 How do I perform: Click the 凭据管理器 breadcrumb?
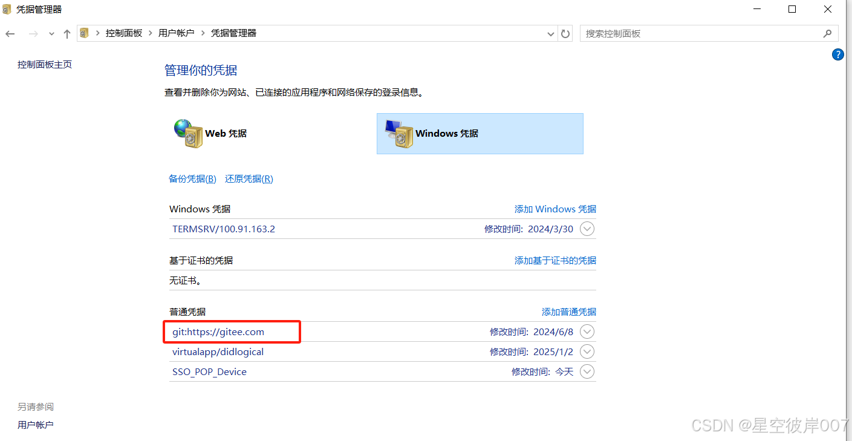pos(233,33)
